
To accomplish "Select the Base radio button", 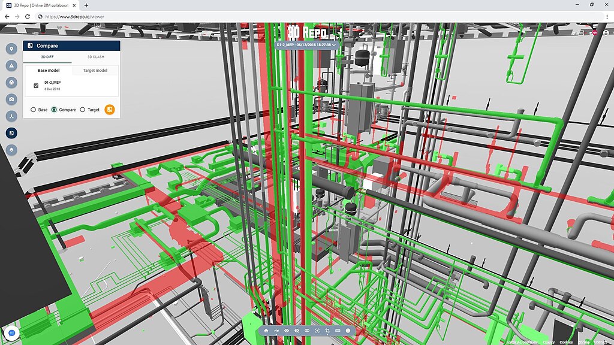I will click(x=34, y=110).
